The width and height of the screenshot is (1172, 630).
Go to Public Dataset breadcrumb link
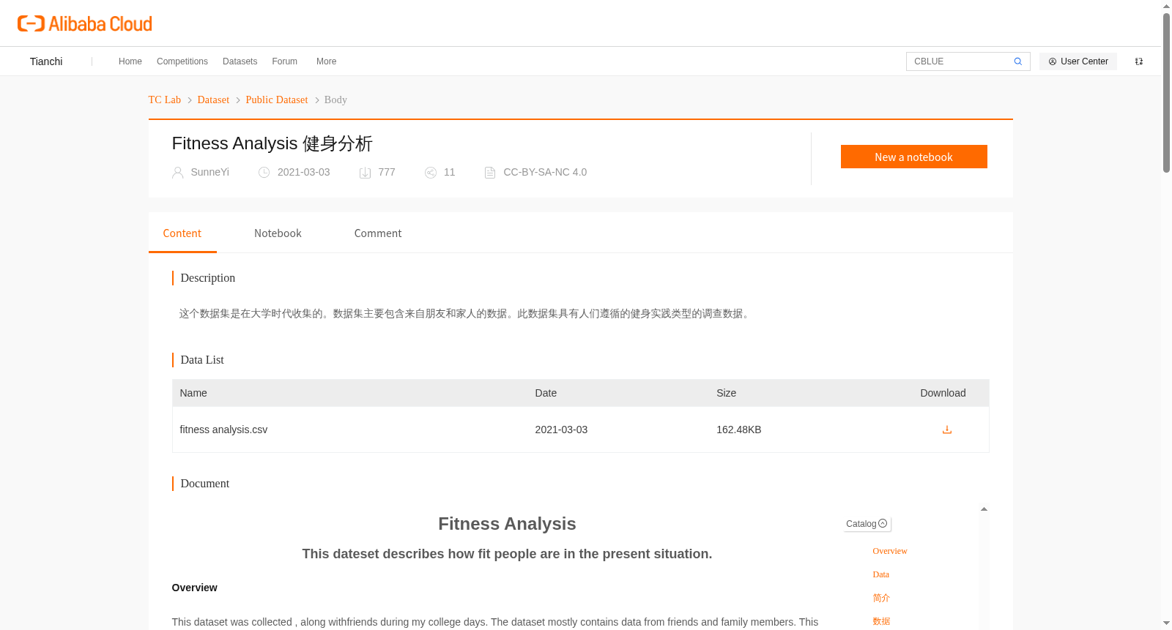pyautogui.click(x=277, y=100)
